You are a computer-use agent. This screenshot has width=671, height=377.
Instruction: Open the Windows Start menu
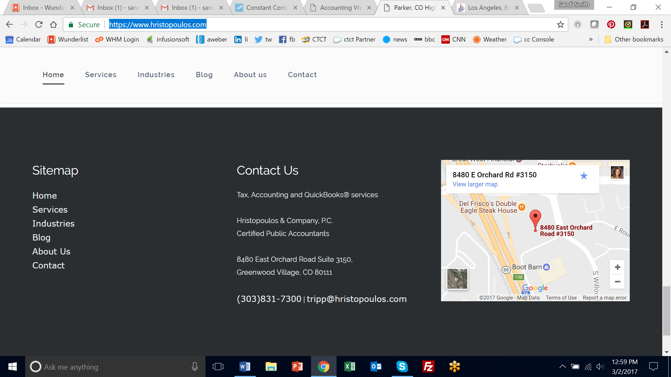[13, 367]
